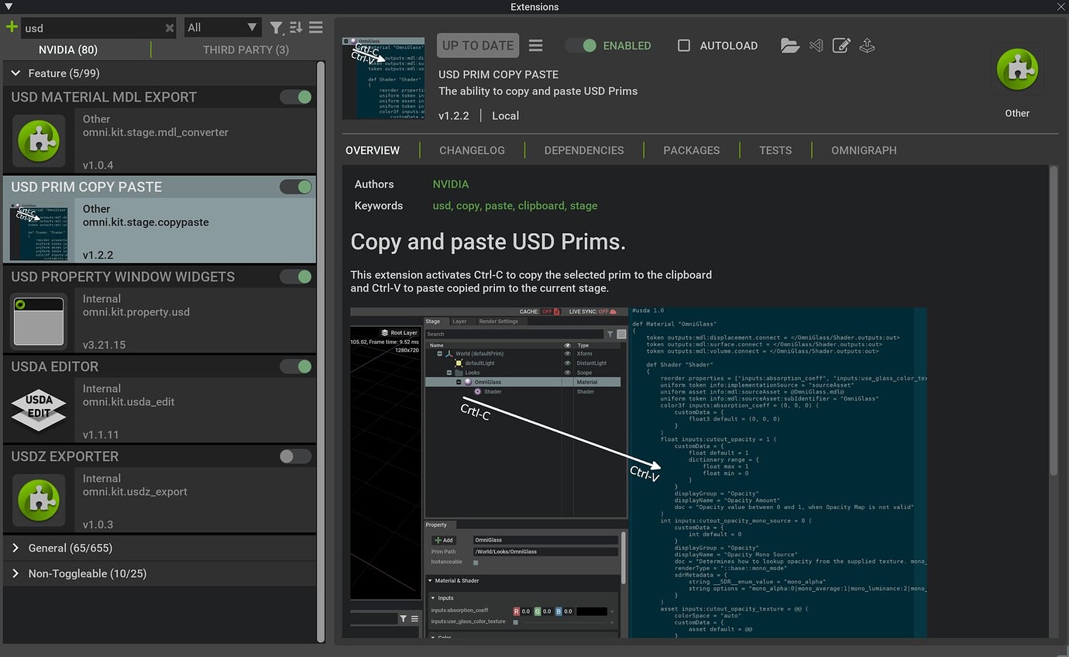This screenshot has height=657, width=1069.
Task: Collapse the Feature extensions section
Action: [15, 73]
